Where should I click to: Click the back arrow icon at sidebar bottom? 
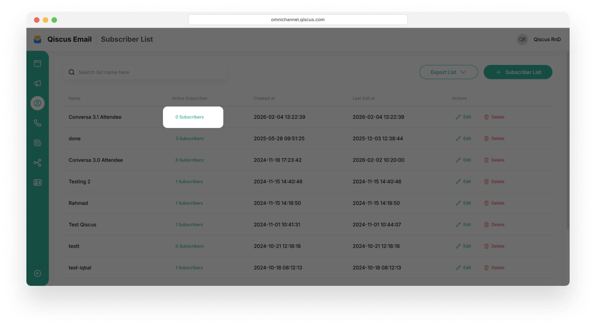pyautogui.click(x=37, y=273)
